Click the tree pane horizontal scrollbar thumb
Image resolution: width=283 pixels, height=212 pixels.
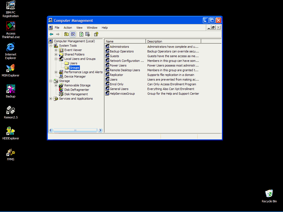coord(75,130)
